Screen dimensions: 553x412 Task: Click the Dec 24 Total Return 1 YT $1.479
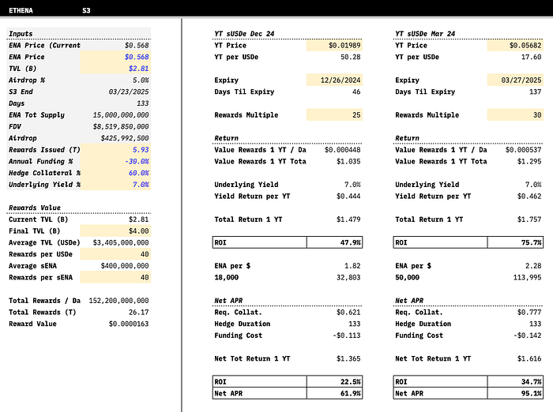(x=348, y=219)
